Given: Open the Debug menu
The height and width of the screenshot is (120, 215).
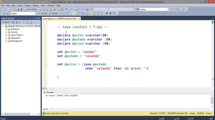Looking at the screenshot, I should click(36, 5).
